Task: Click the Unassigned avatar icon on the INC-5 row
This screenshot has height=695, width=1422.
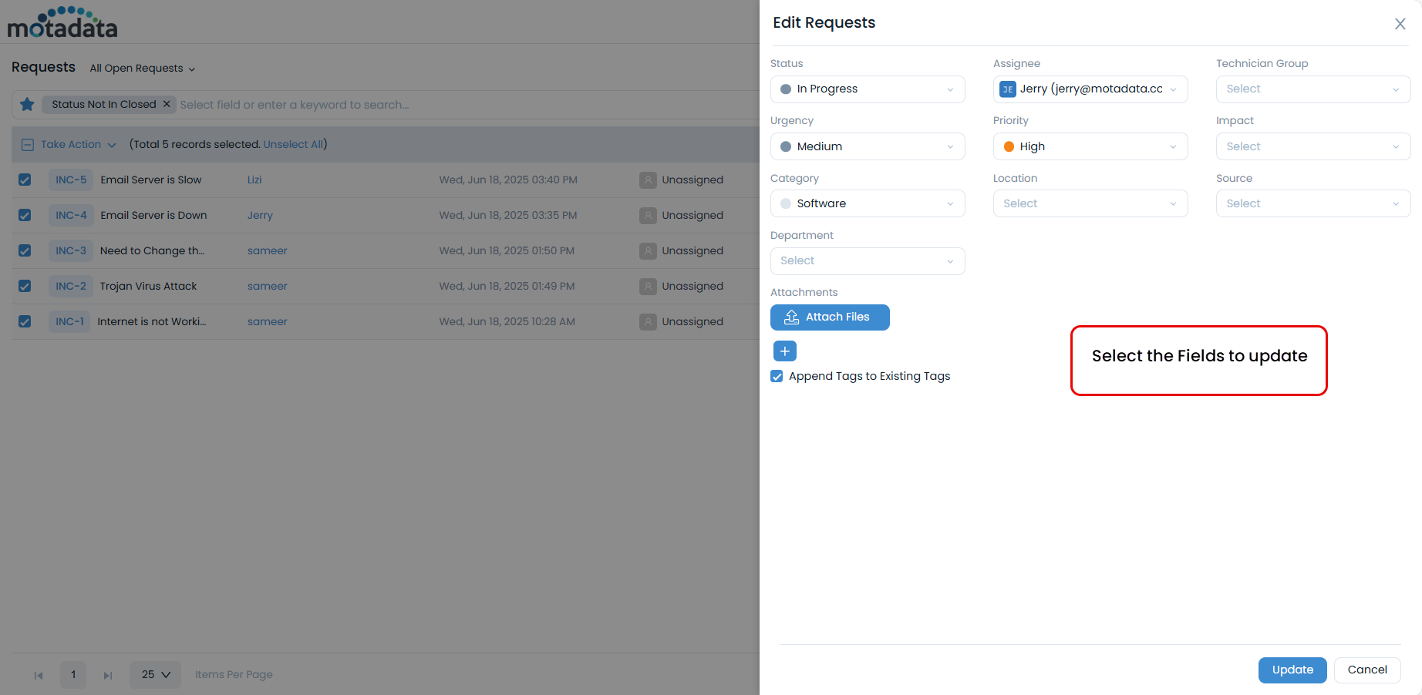Action: 648,180
